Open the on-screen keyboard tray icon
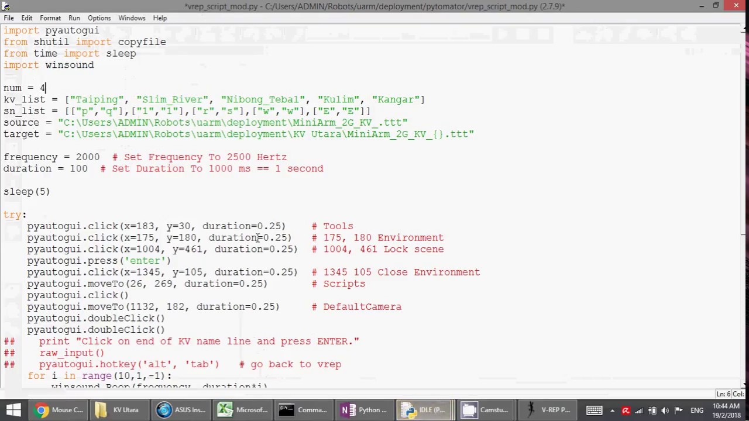The image size is (749, 421). pyautogui.click(x=595, y=410)
